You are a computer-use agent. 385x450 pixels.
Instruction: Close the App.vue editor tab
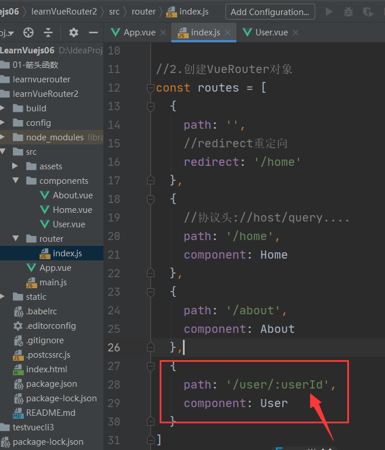(x=163, y=32)
